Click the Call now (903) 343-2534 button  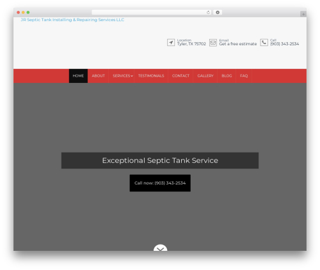[x=160, y=183]
